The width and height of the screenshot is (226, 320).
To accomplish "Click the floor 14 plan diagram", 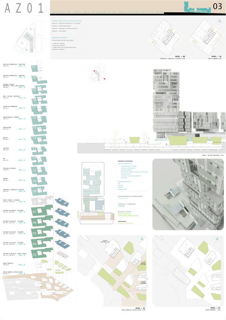I will click(39, 139).
